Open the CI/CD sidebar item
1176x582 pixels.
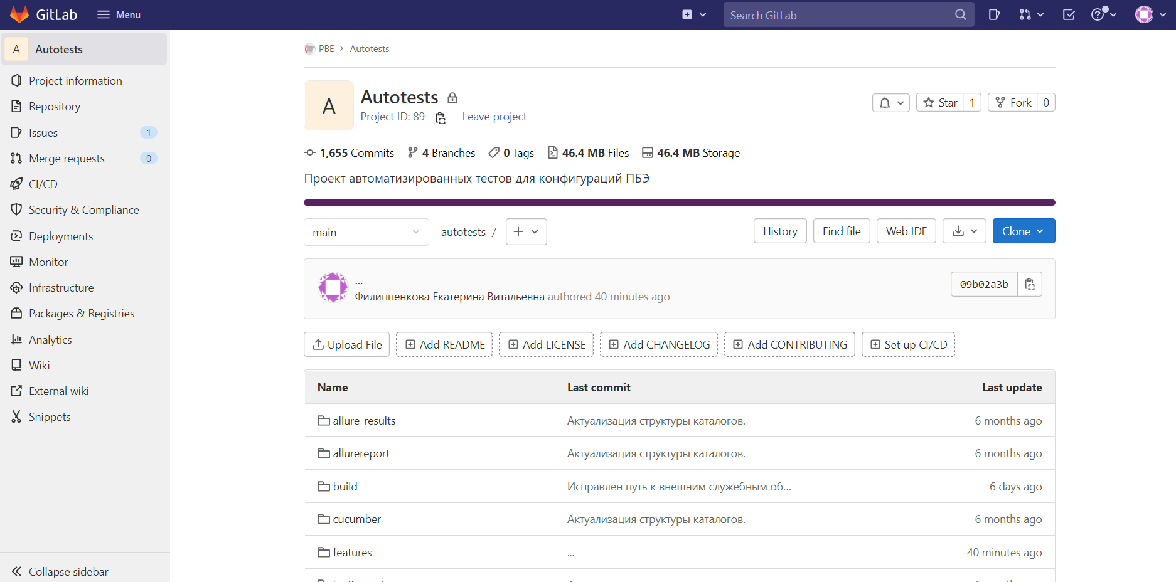click(43, 184)
